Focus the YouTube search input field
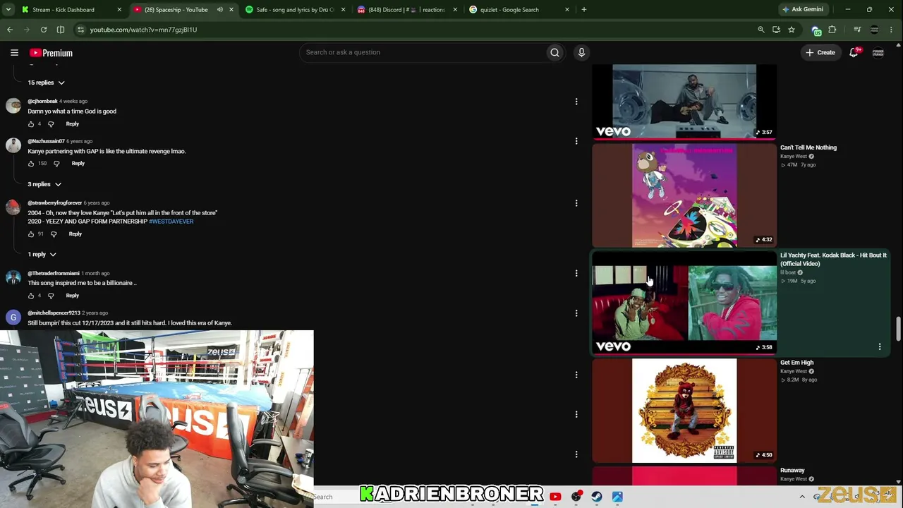Viewport: 903px width, 508px height. tap(423, 52)
